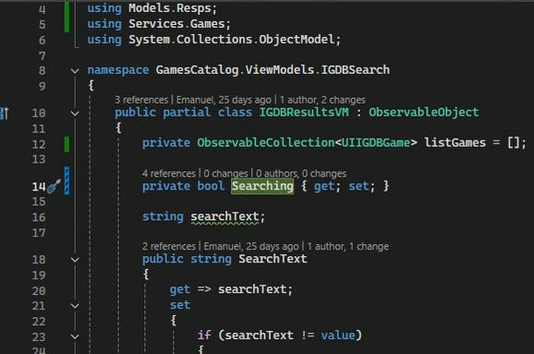Click the searchText field with green squiggle

pos(225,216)
